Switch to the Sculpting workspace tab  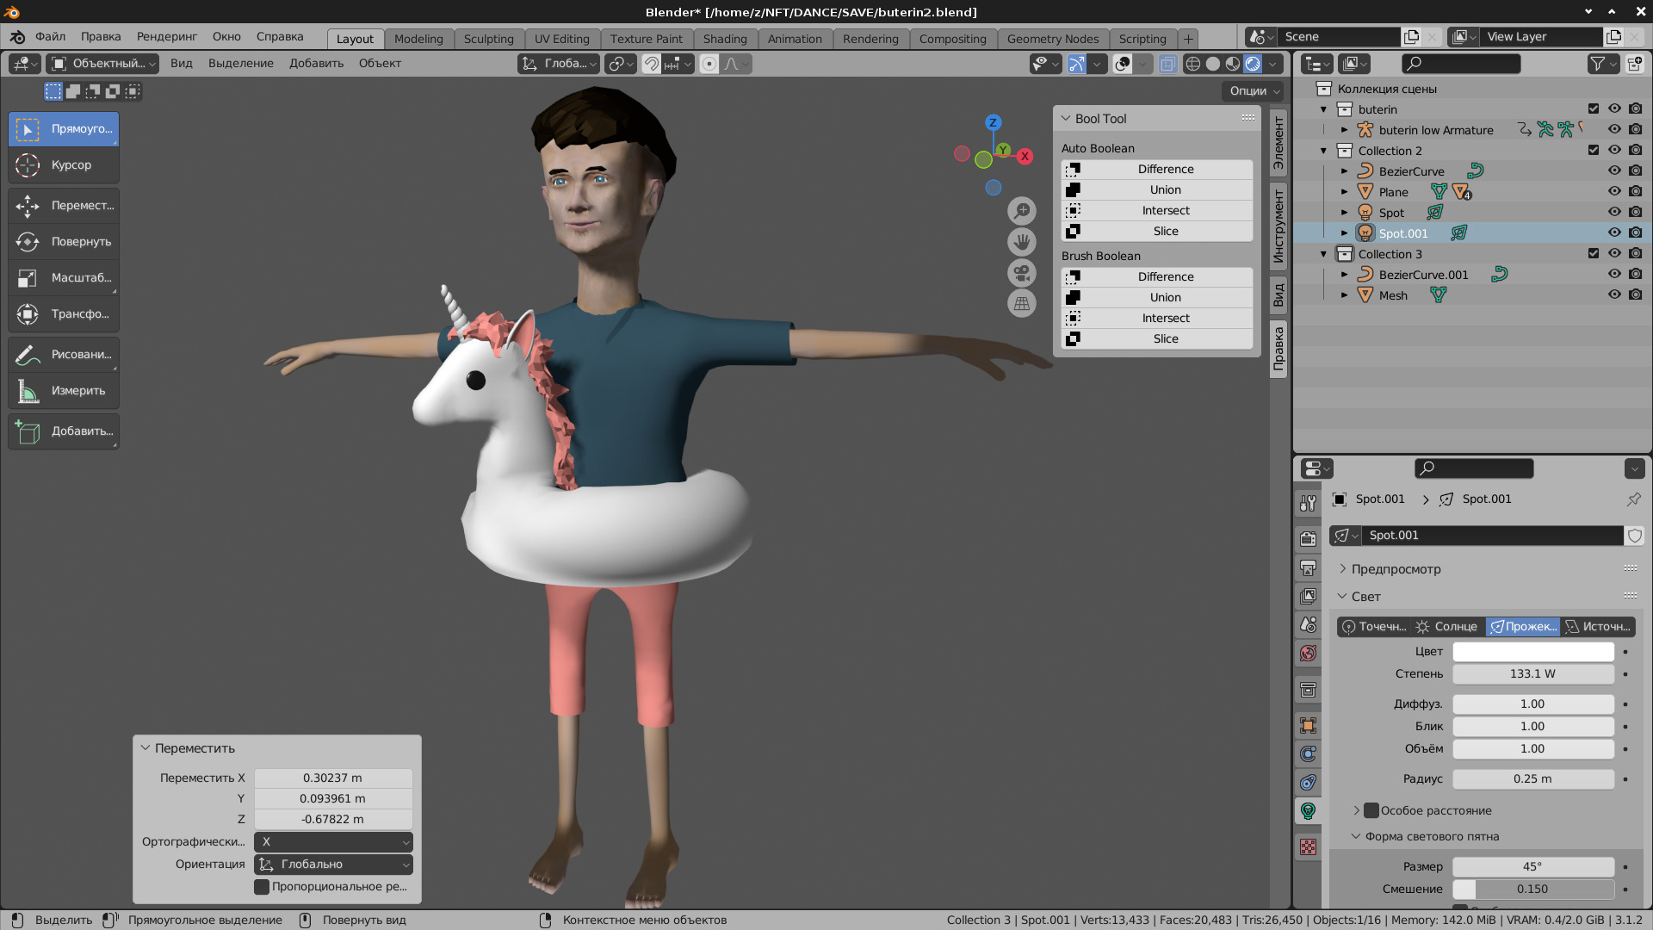click(x=488, y=39)
